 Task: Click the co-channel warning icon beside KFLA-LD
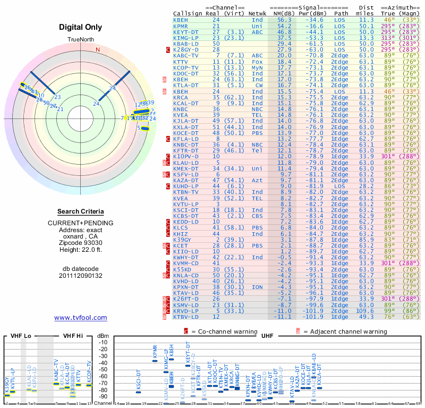pyautogui.click(x=168, y=139)
